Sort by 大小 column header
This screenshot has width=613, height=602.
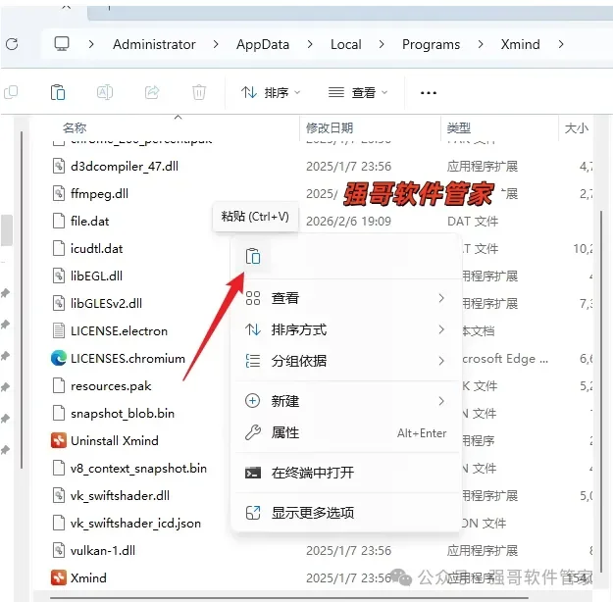point(577,127)
